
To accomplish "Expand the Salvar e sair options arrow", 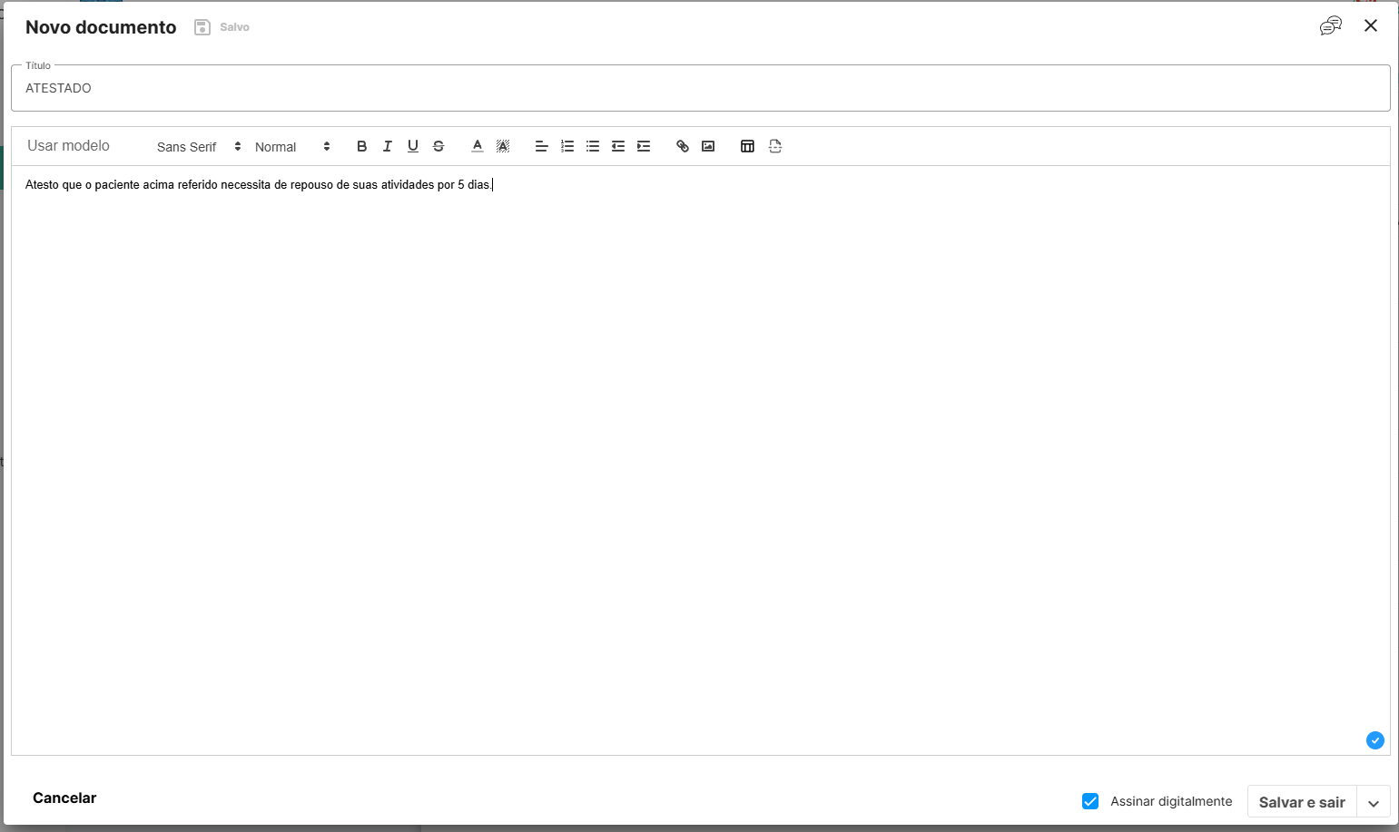I will 1374,803.
